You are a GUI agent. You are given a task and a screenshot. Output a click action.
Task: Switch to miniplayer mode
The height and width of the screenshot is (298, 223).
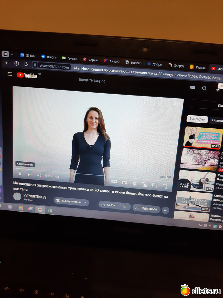tap(144, 184)
